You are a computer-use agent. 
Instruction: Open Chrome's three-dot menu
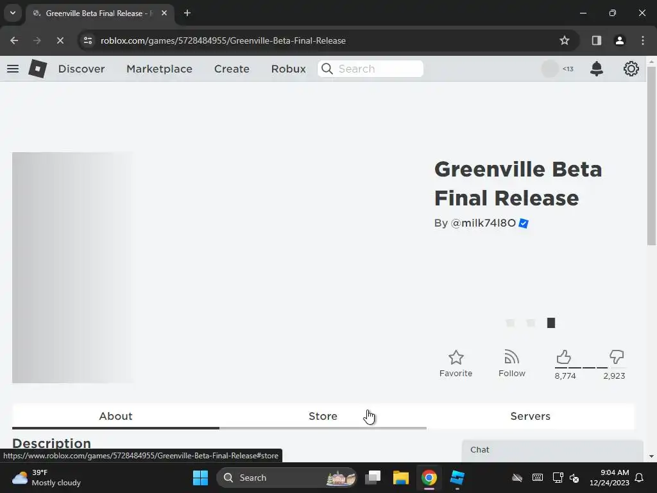(x=643, y=40)
